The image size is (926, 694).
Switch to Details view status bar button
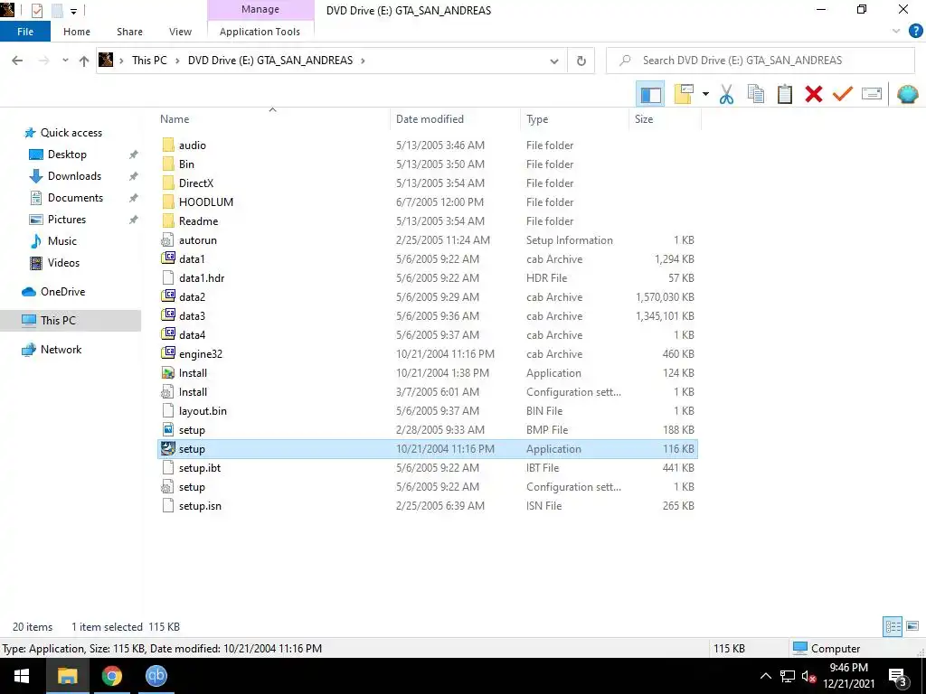[x=893, y=626]
